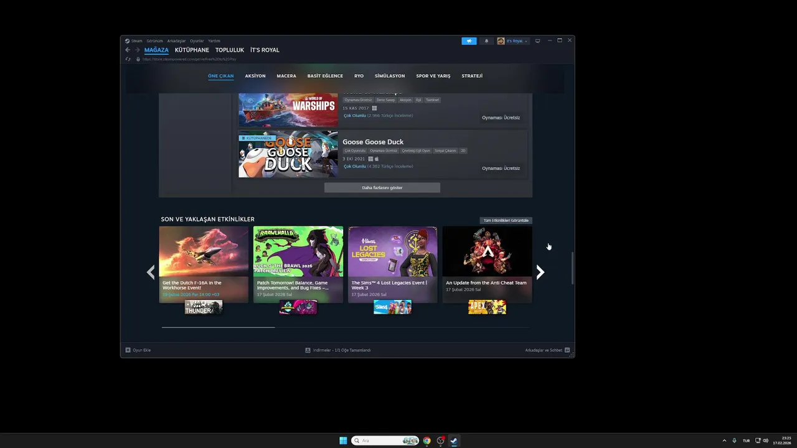Open the friends chat icon at bottom right
Viewport: 797px width, 448px height.
pyautogui.click(x=567, y=350)
